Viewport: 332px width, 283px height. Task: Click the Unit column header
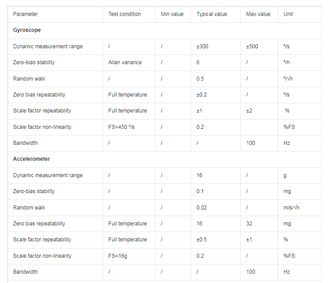click(x=300, y=14)
